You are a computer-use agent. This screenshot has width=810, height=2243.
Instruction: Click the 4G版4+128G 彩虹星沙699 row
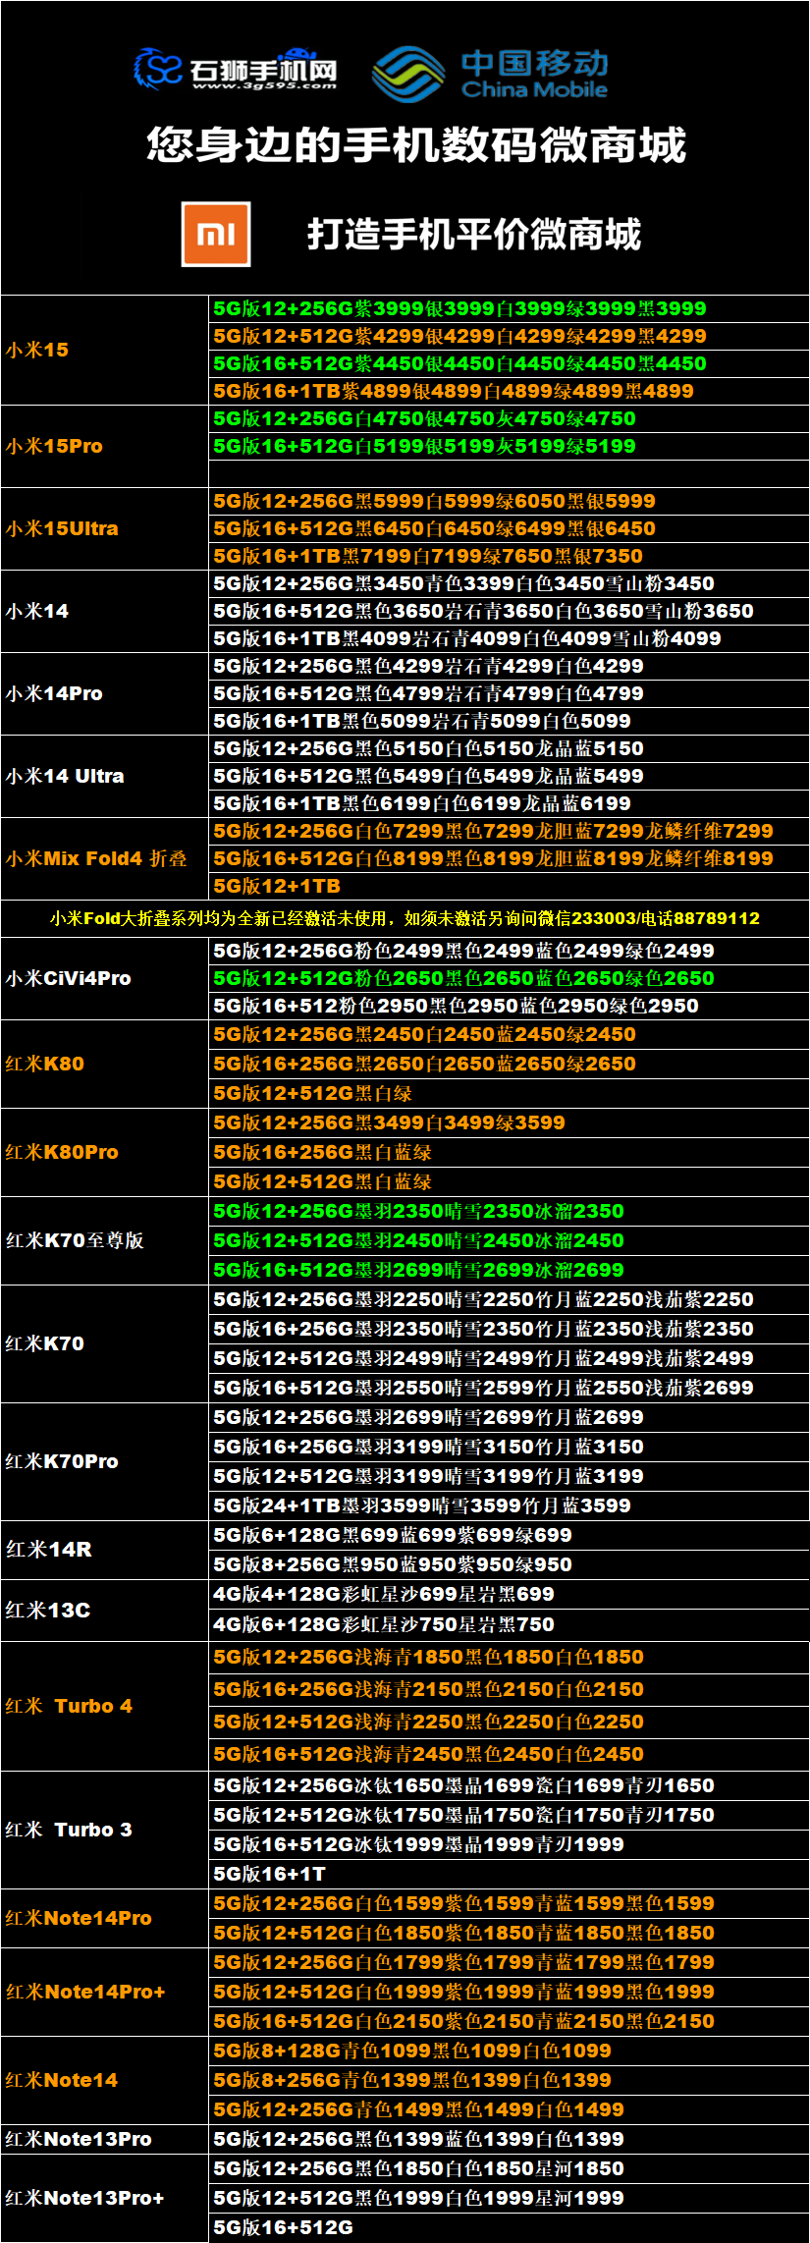510,1594
